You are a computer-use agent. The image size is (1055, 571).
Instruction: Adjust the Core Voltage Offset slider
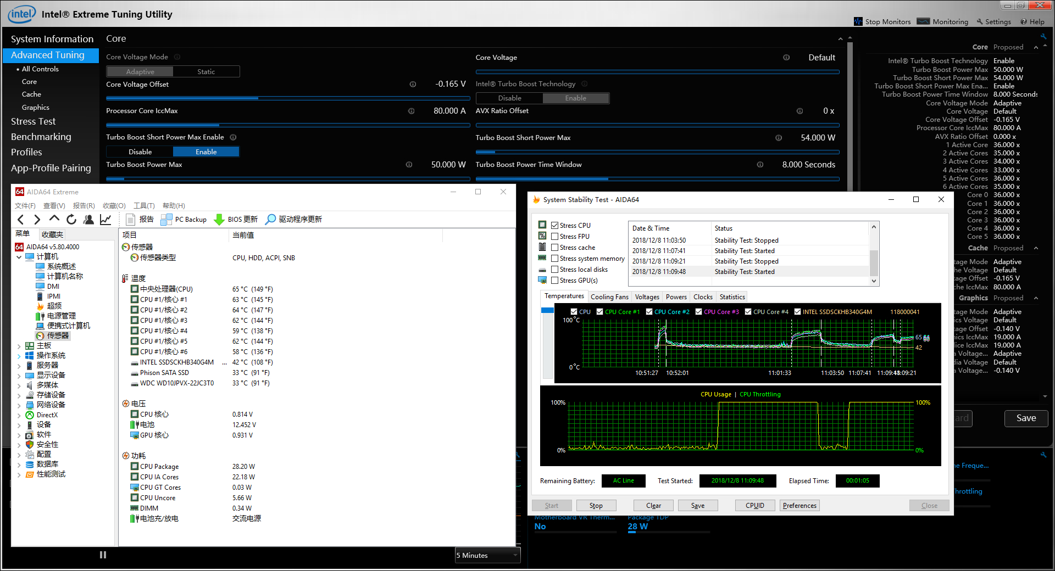(x=258, y=98)
